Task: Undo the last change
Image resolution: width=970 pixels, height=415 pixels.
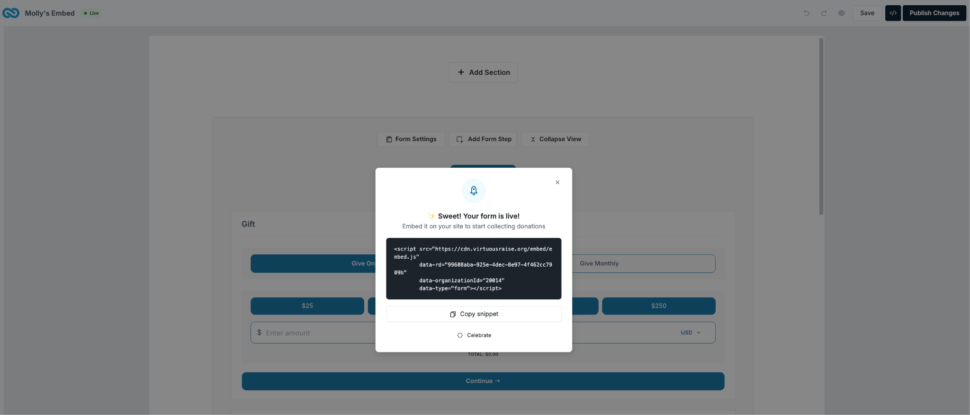Action: coord(807,13)
